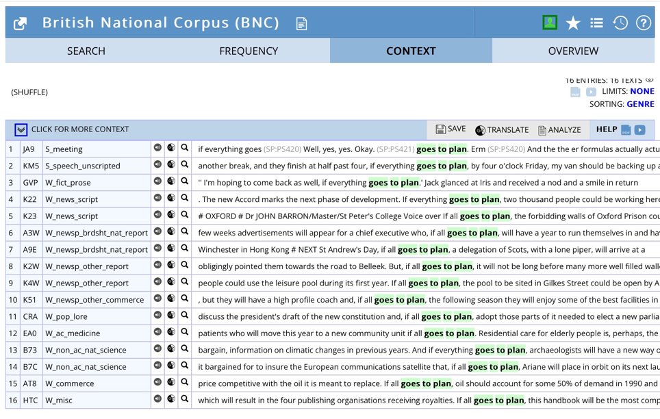Click text ID AT8 in row 15
Image resolution: width=660 pixels, height=419 pixels.
30,383
